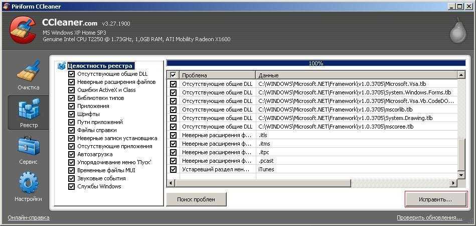Open Проверить обновления... link

point(429,218)
